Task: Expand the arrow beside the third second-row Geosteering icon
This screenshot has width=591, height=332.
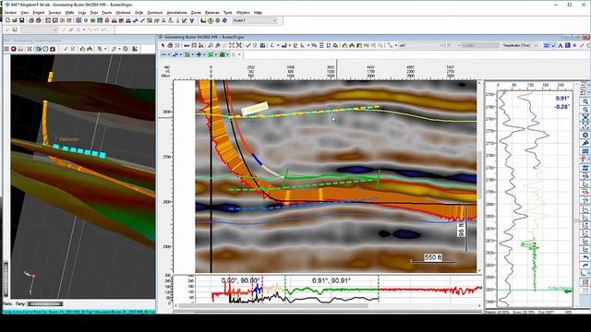Action: (192, 54)
